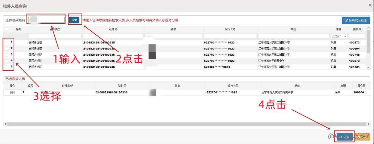Select the checkbox of row 3

pos(6,55)
